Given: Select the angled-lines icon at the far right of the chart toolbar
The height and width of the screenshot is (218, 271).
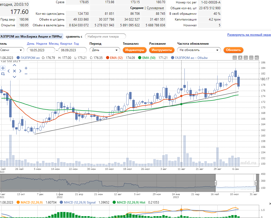Looking at the screenshot, I should click(x=257, y=58).
